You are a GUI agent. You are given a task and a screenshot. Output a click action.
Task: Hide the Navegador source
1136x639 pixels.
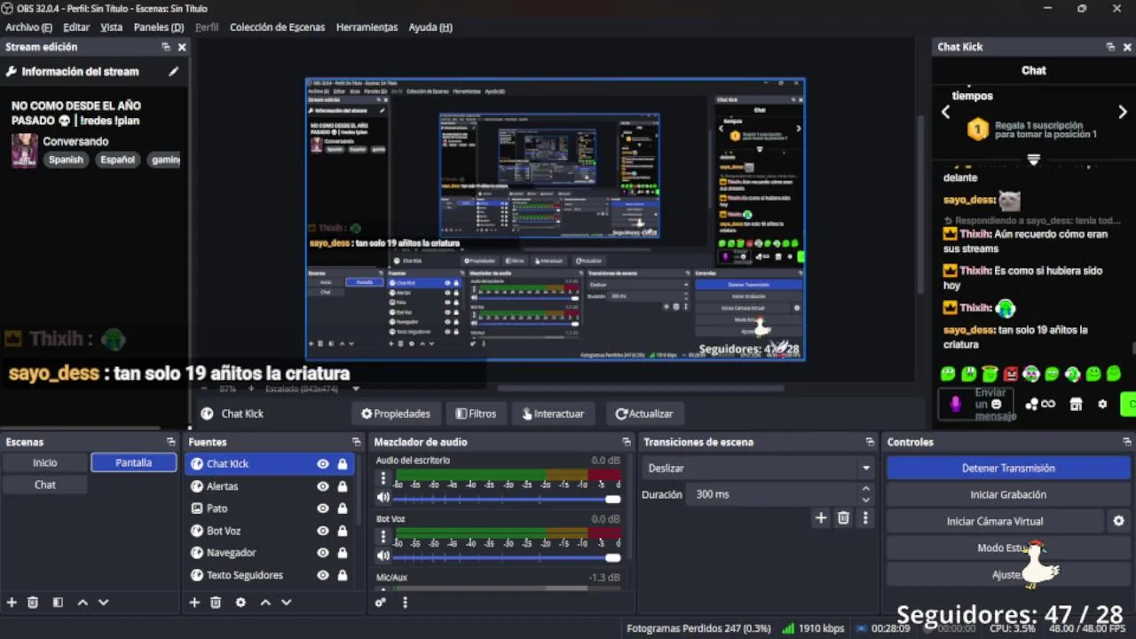(323, 553)
